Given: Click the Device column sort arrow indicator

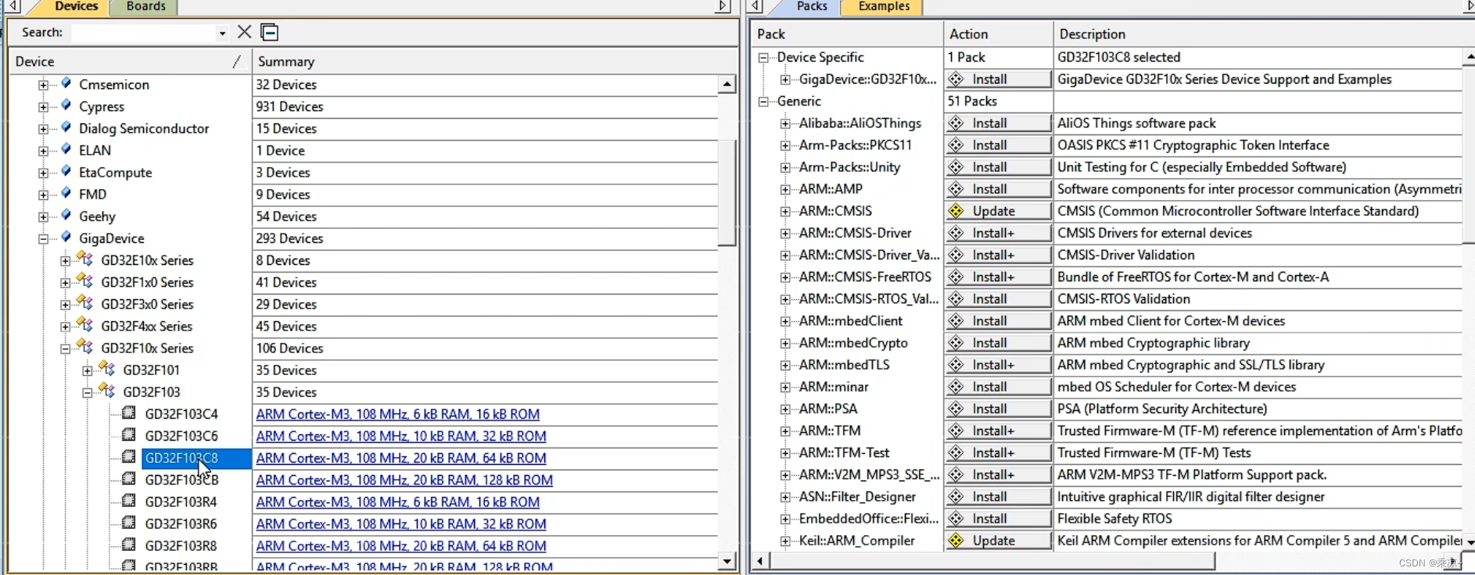Looking at the screenshot, I should [x=237, y=61].
